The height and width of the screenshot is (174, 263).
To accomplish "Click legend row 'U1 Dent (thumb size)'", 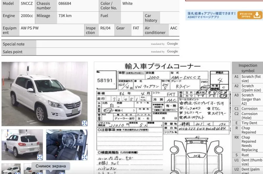I will pos(248,162).
